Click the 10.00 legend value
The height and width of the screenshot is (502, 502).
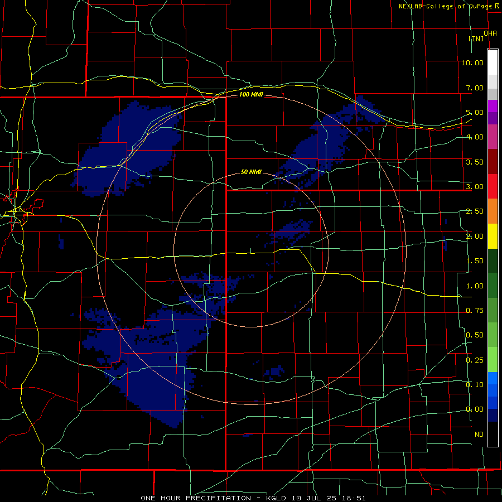pos(472,62)
